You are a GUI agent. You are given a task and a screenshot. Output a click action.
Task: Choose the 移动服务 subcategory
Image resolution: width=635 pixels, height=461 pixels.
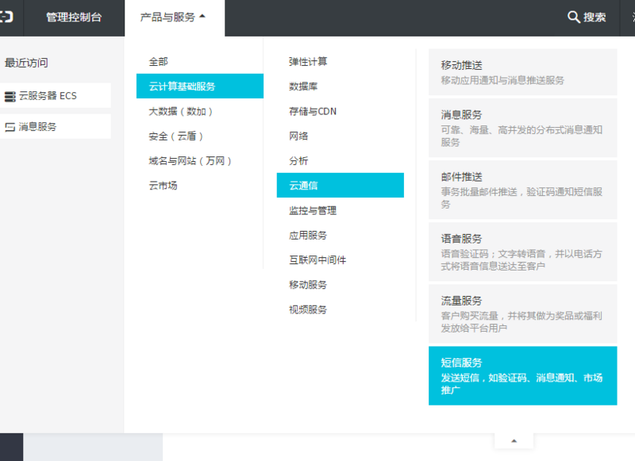(x=341, y=285)
